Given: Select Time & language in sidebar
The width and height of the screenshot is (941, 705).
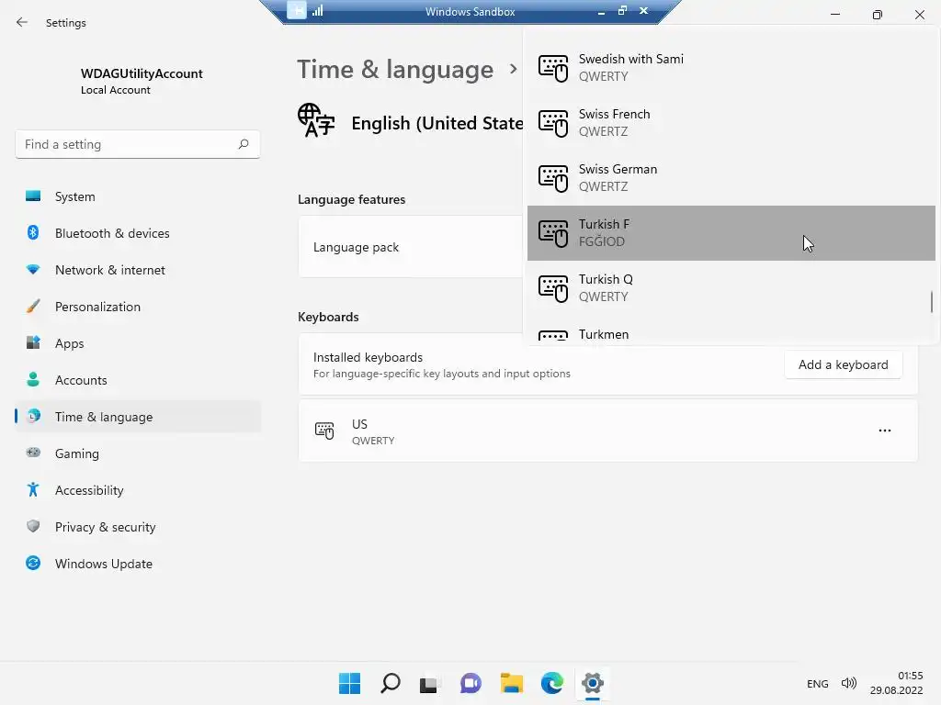Looking at the screenshot, I should pos(138,417).
